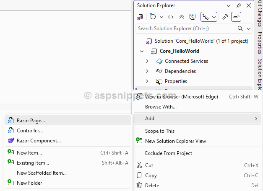263x191 pixels.
Task: Collapse the Core_HelloWorld project node
Action: [x=142, y=51]
